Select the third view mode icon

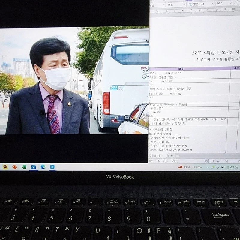218,161
